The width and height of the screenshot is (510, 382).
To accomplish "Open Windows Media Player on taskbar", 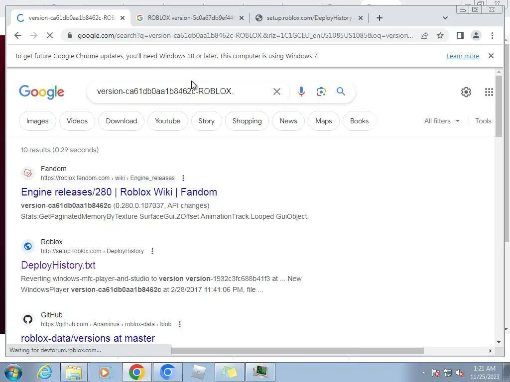I will pyautogui.click(x=105, y=372).
